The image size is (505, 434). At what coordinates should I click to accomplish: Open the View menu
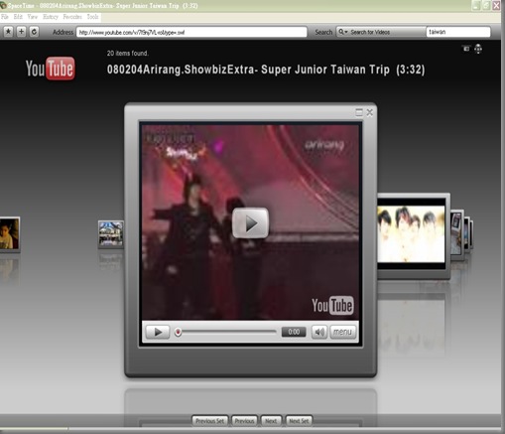click(32, 17)
